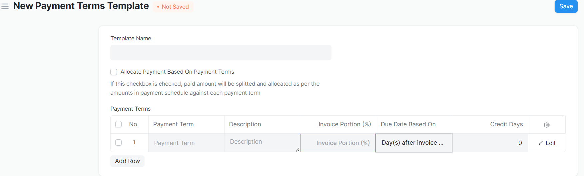This screenshot has height=176, width=584.
Task: Click the Description field resize handle
Action: click(297, 150)
